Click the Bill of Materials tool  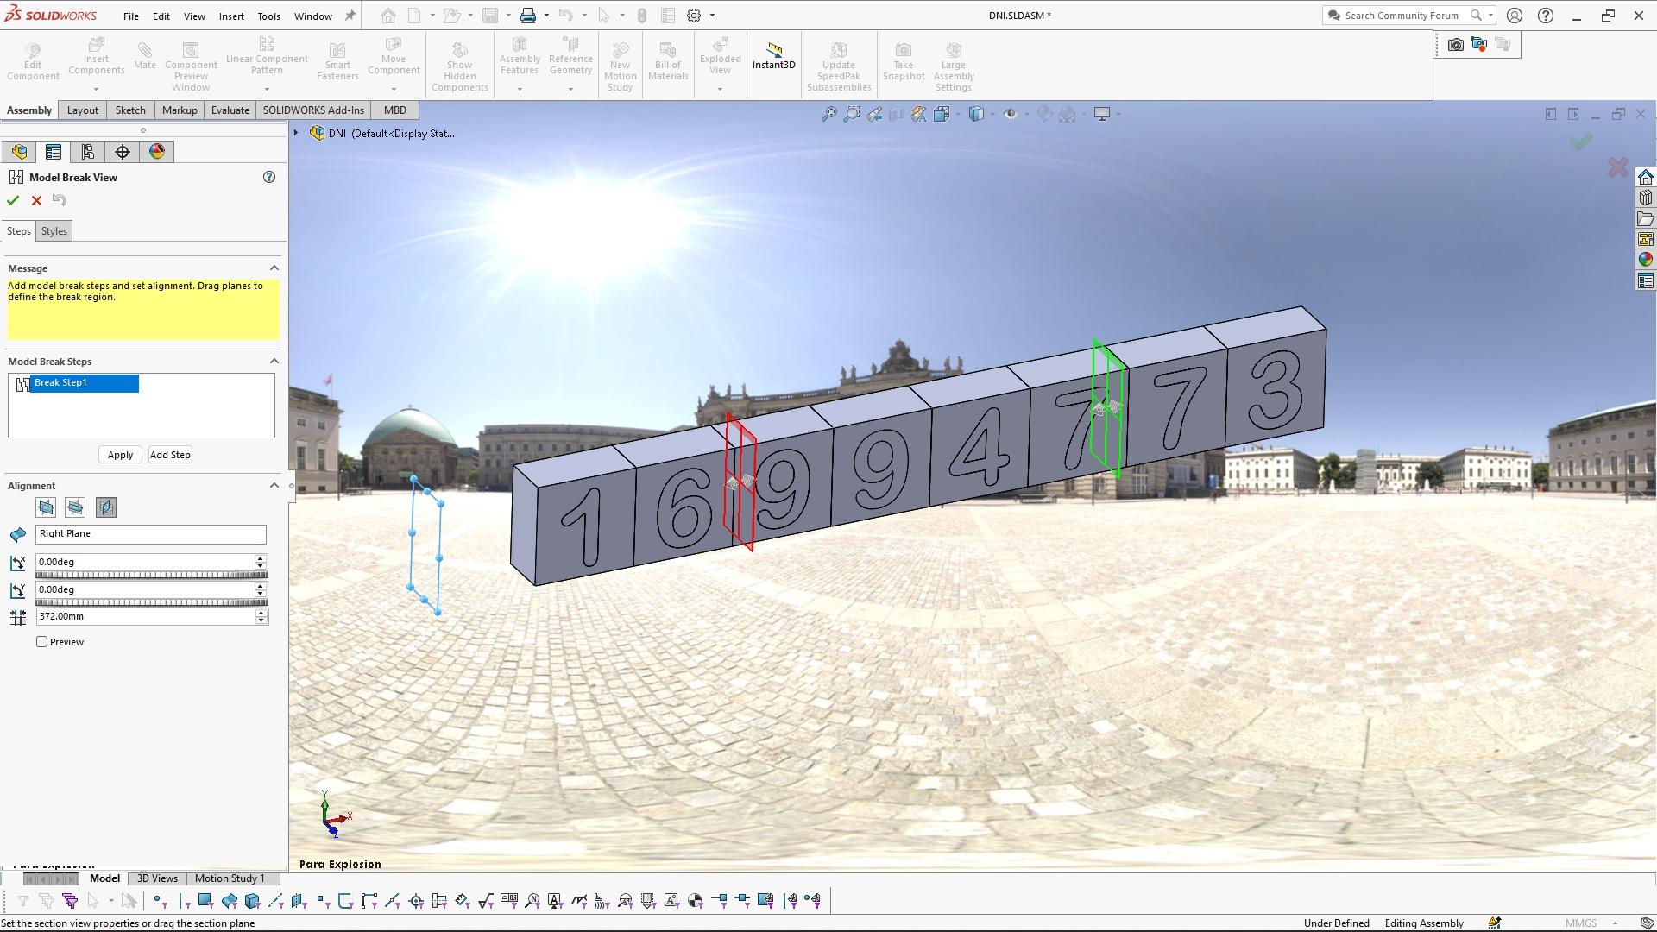668,60
